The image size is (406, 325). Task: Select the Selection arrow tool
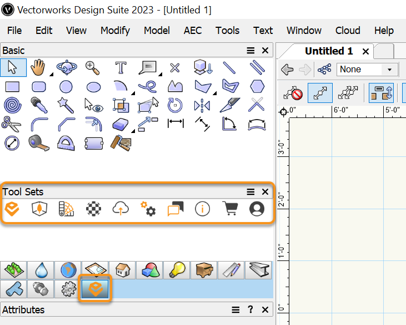(13, 68)
